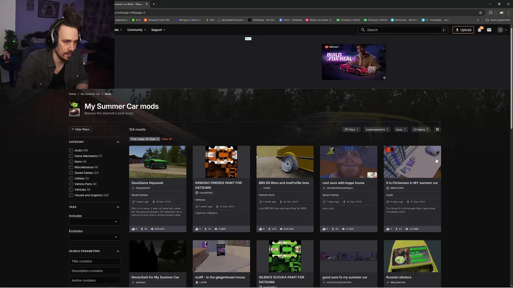513x288 pixels.
Task: Check the Vehicle Parts category checkbox
Action: point(71,184)
